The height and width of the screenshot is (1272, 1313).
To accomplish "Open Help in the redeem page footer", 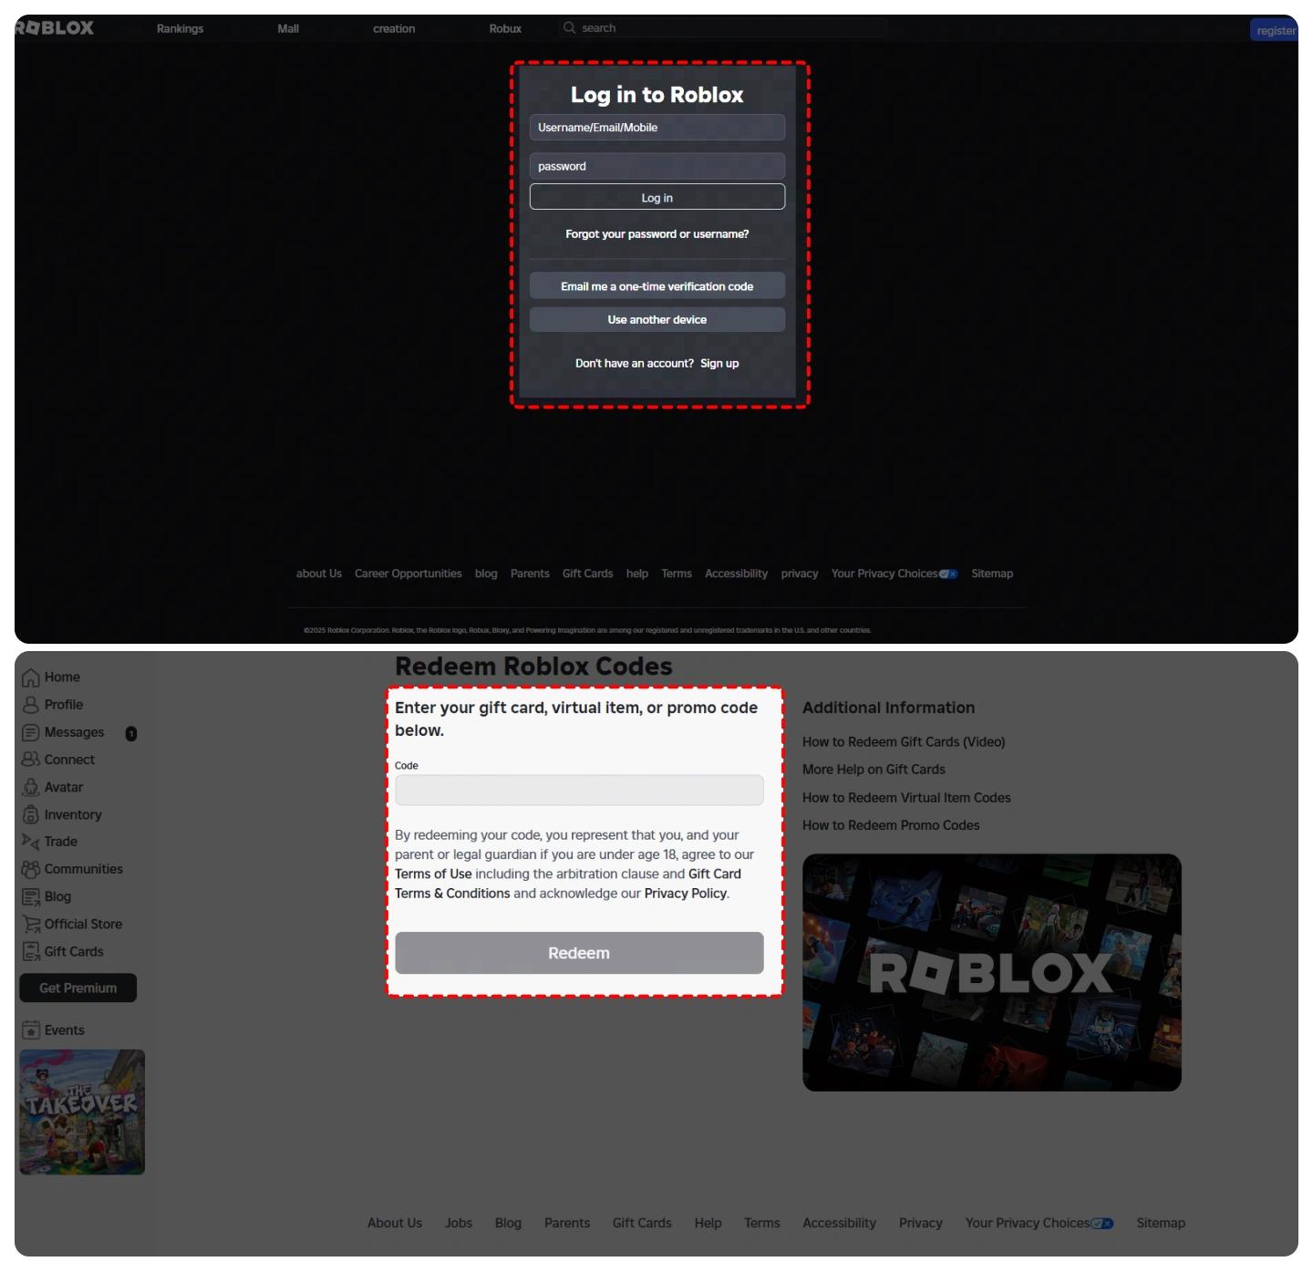I will click(708, 1224).
